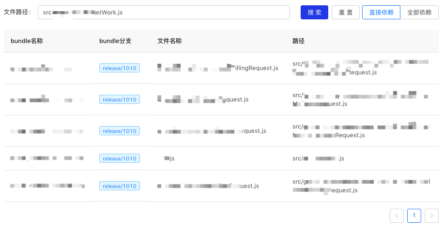Click the fourth row file name ending .js
The width and height of the screenshot is (443, 230).
point(169,158)
